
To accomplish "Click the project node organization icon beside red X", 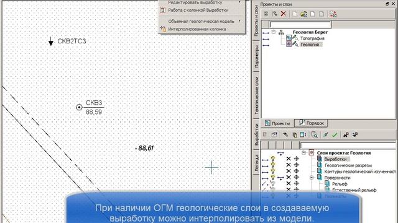I will 275,14.
